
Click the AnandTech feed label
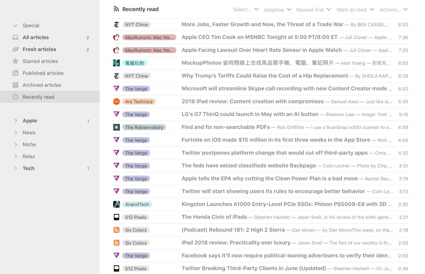(x=137, y=204)
